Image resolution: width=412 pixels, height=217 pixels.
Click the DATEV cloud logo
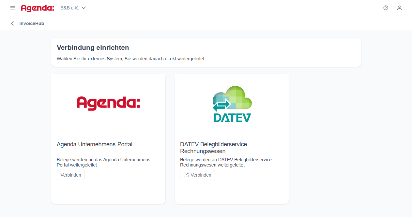[x=232, y=104]
